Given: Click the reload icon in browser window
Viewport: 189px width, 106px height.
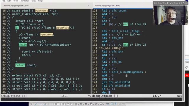Looking at the screenshot, I should tap(187, 67).
